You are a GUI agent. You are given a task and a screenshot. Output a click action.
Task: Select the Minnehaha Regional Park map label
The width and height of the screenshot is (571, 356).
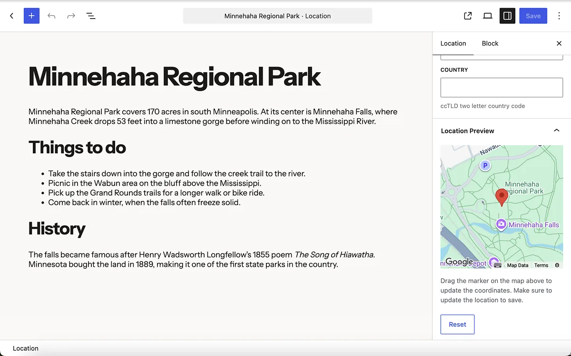point(523,187)
